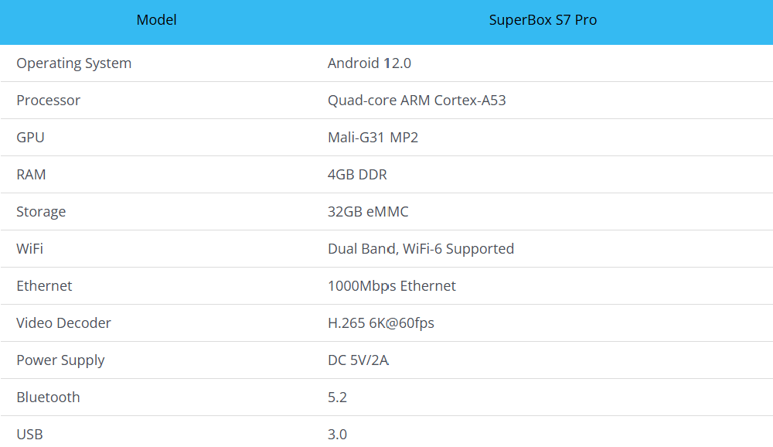Select the "H.265 6K@60fps" value

(380, 323)
